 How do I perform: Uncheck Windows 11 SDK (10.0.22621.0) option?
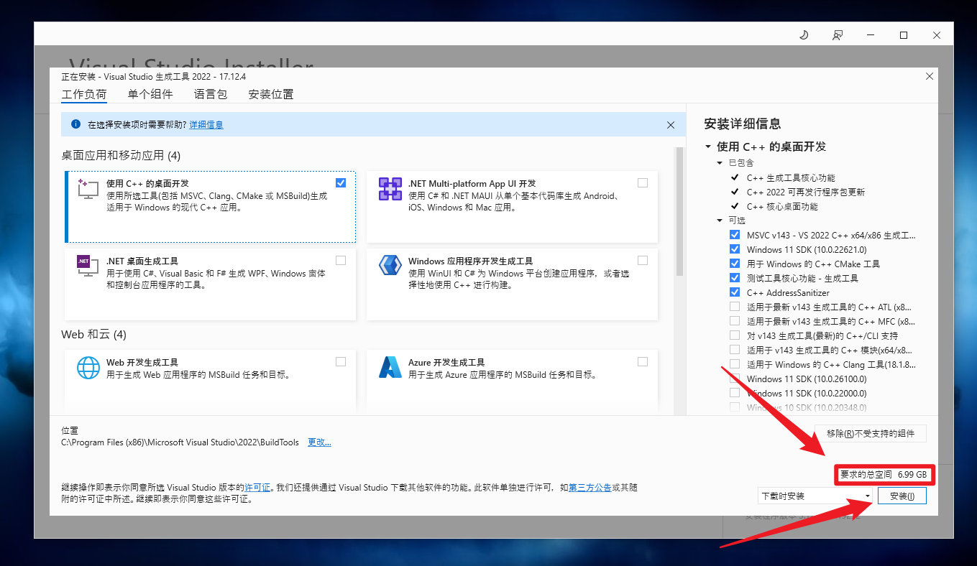click(735, 249)
